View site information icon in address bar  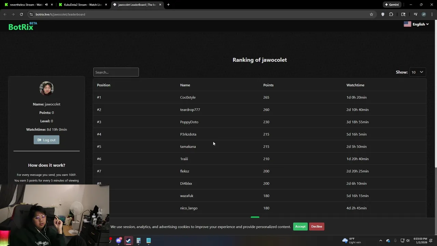tap(31, 14)
